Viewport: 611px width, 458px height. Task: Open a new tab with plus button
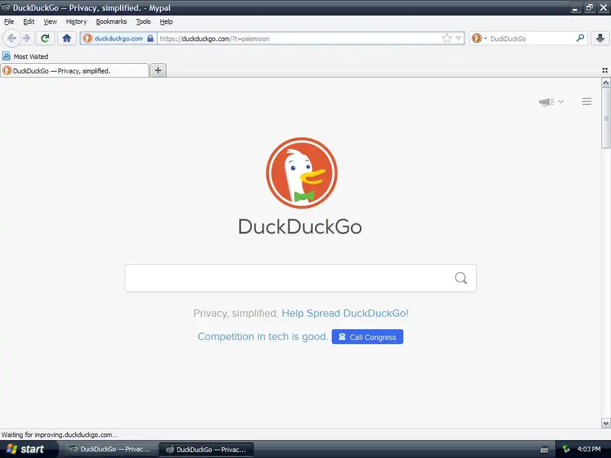(158, 70)
